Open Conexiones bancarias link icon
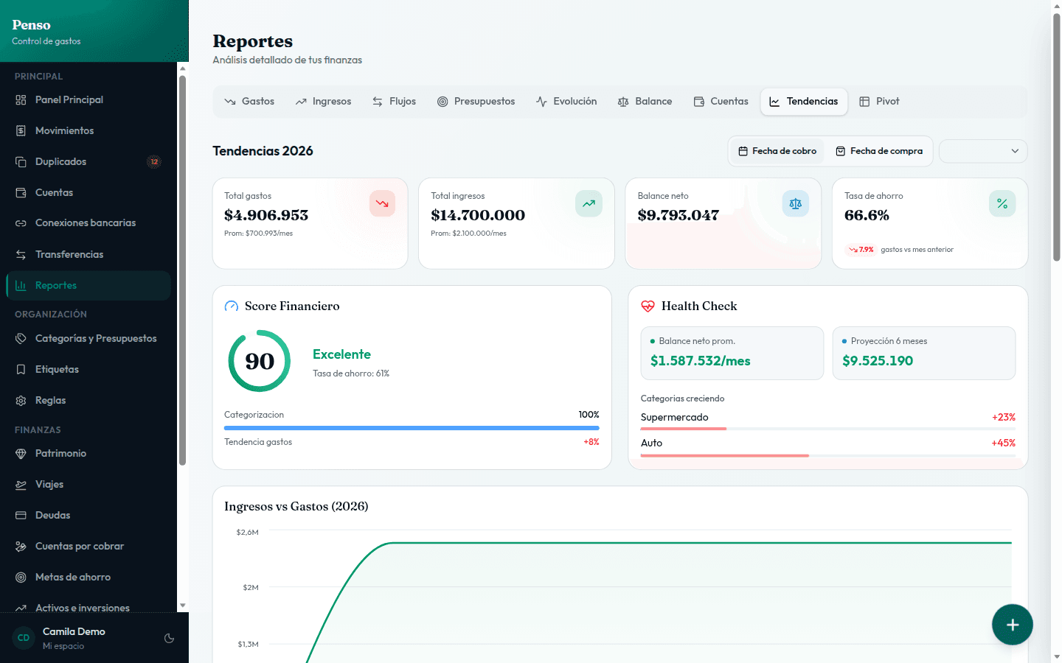 pyautogui.click(x=21, y=223)
